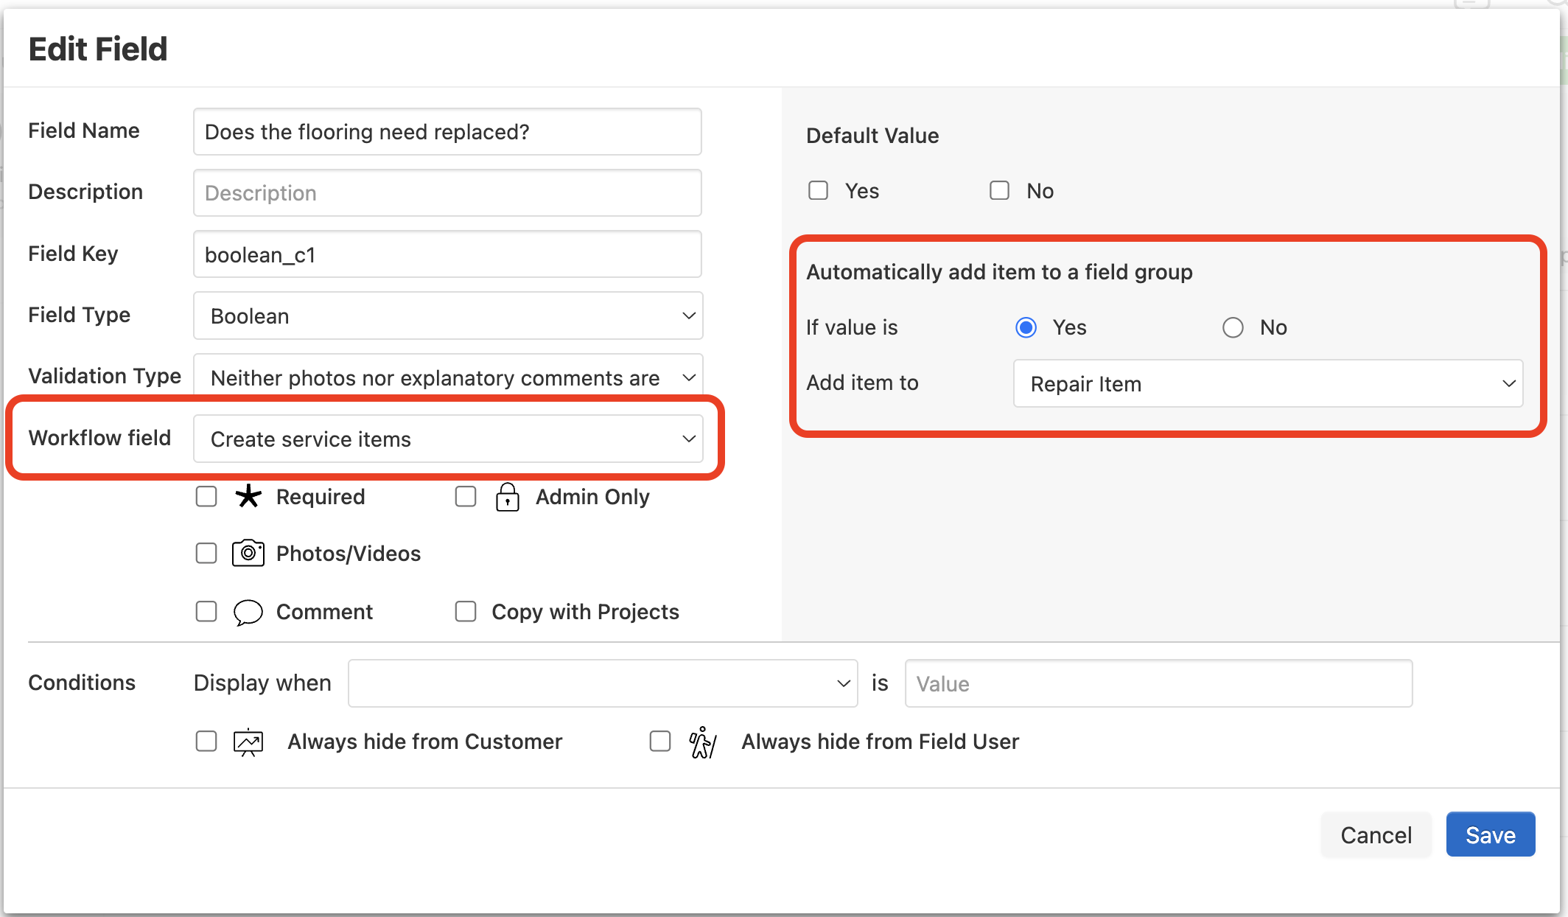Set default value Yes checkbox
1568x917 pixels.
point(818,191)
